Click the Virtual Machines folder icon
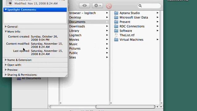The height and width of the screenshot is (111, 197). [x=116, y=39]
